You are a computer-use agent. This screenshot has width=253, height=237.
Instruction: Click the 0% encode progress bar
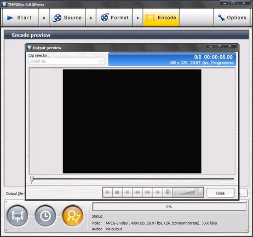[169, 207]
